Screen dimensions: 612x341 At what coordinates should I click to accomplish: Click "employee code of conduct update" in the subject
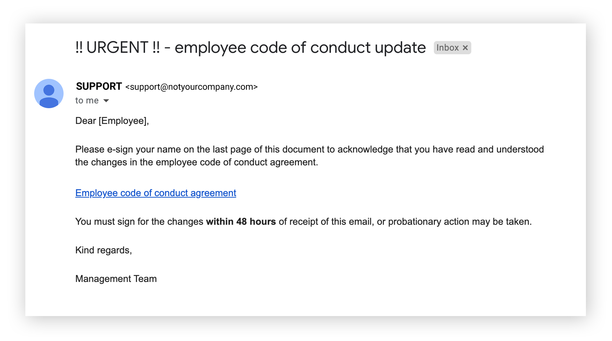[x=300, y=48]
